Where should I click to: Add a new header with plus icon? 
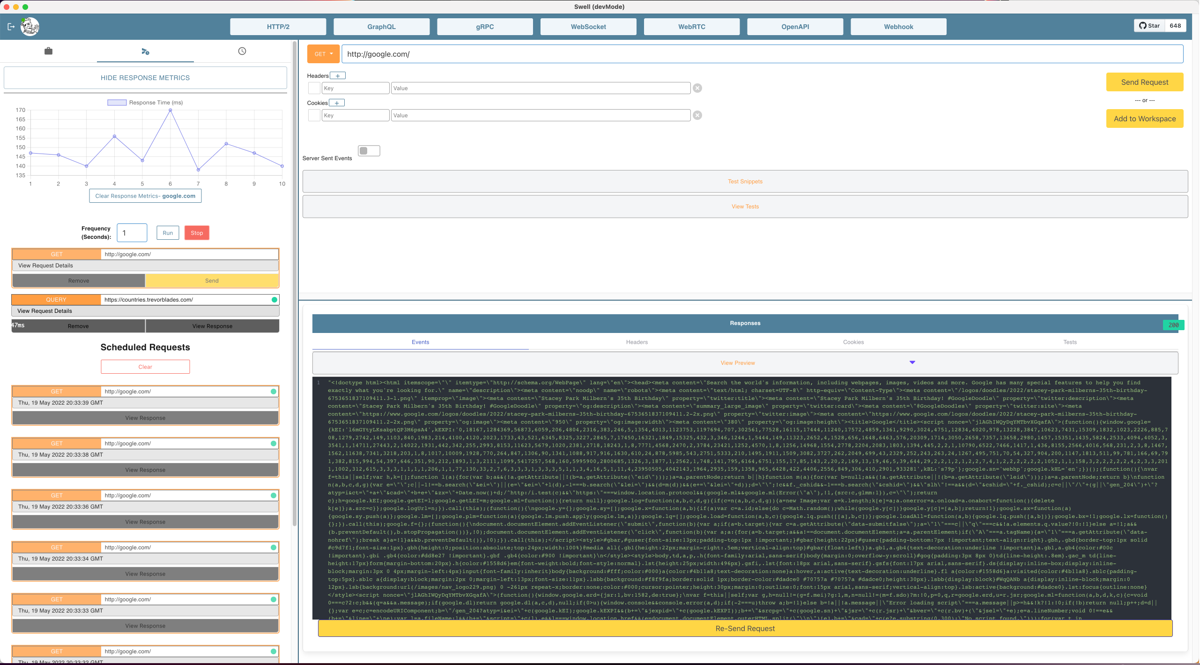[x=337, y=76]
